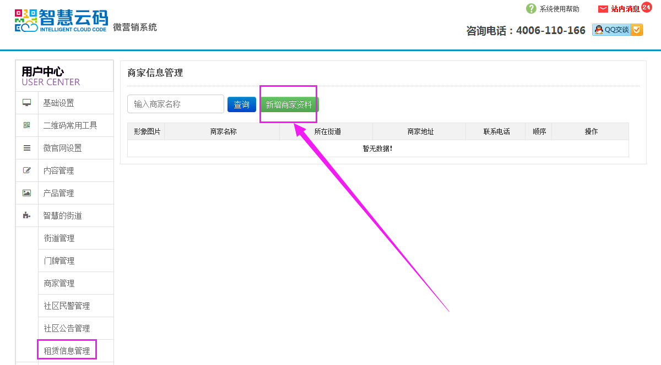
Task: Click the 商家信息管理 page title
Action: 155,73
